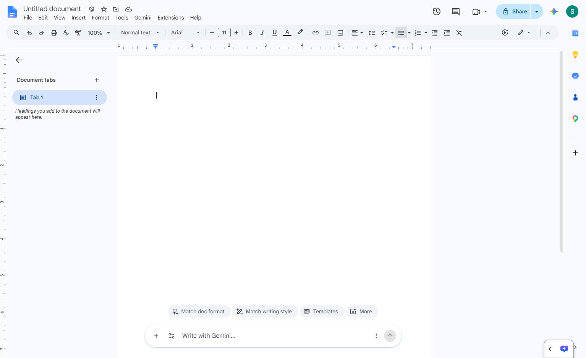The width and height of the screenshot is (586, 358).
Task: Open the highlight color picker
Action: click(x=300, y=32)
